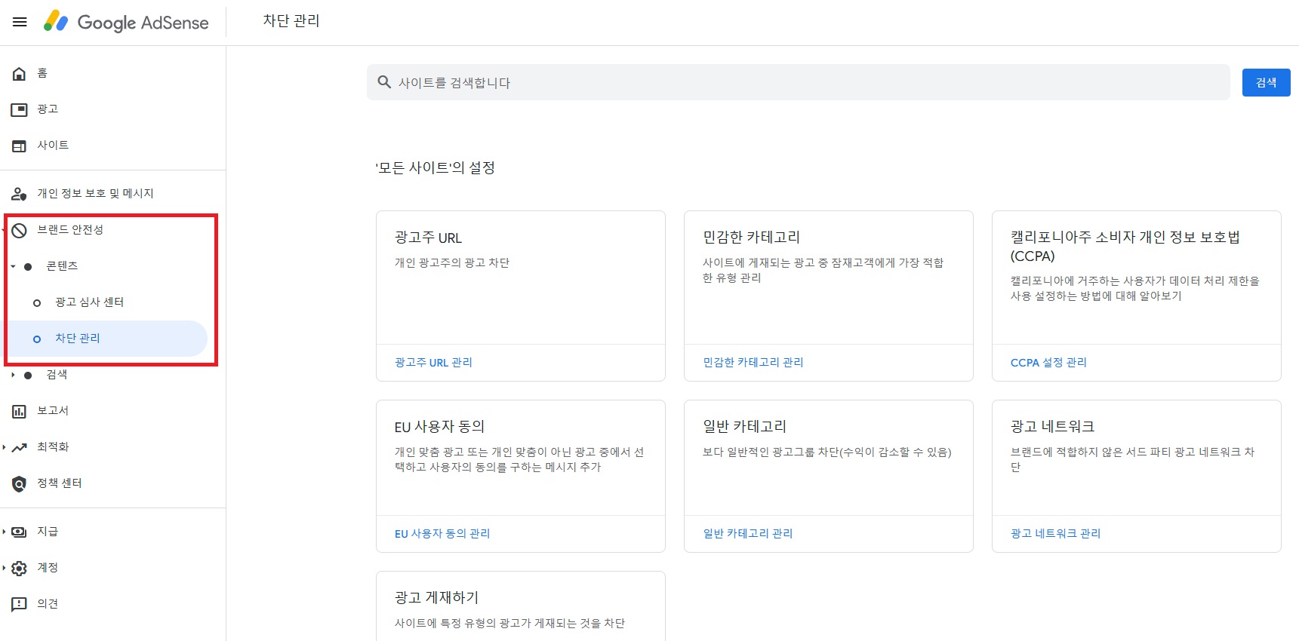
Task: Open 광고 네트워크 관리 link
Action: 1055,534
